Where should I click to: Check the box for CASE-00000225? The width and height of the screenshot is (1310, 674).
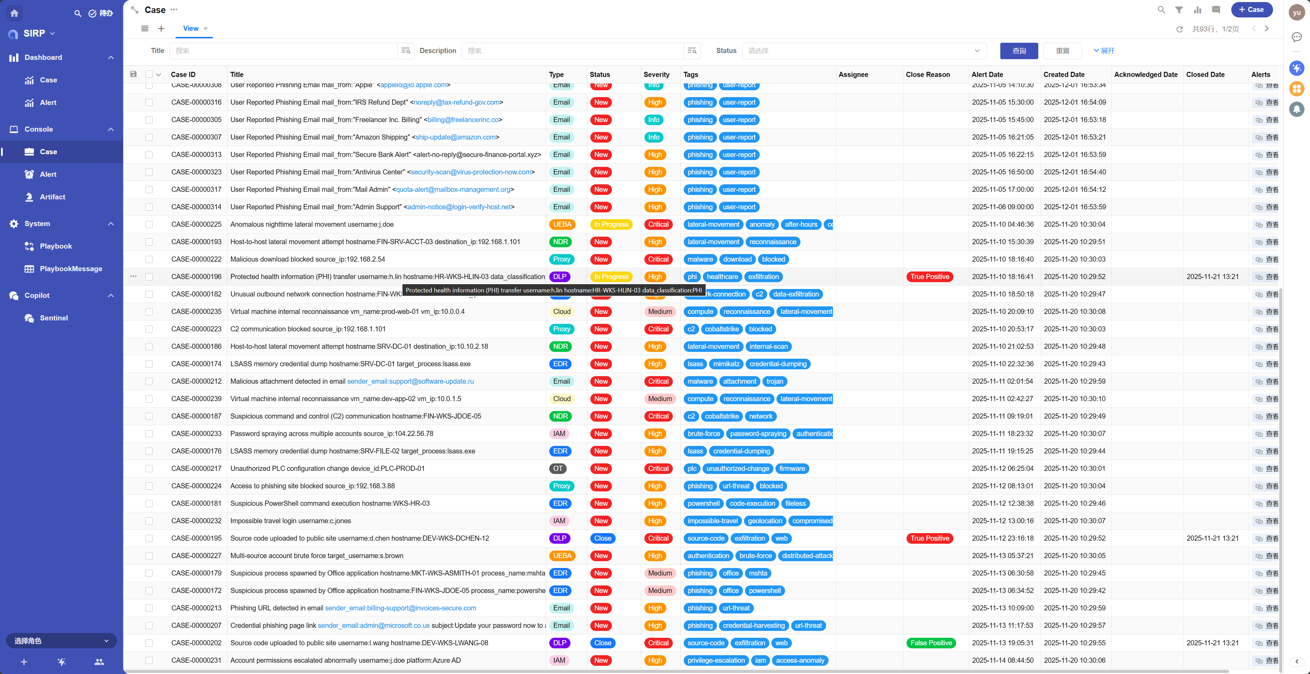point(149,224)
